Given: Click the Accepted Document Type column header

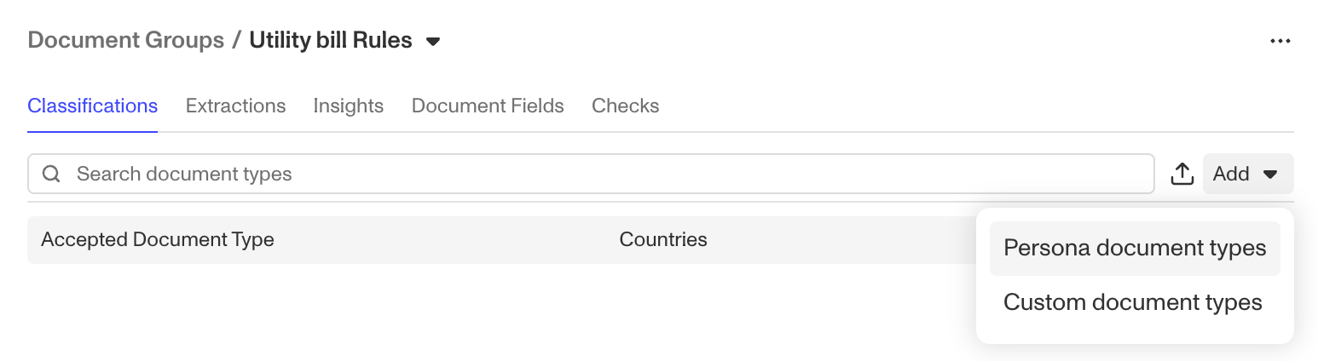Looking at the screenshot, I should click(x=158, y=239).
